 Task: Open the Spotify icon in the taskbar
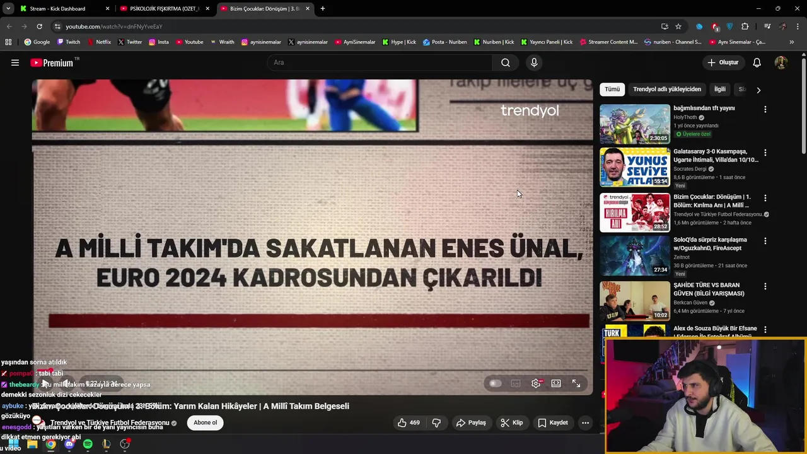[88, 444]
